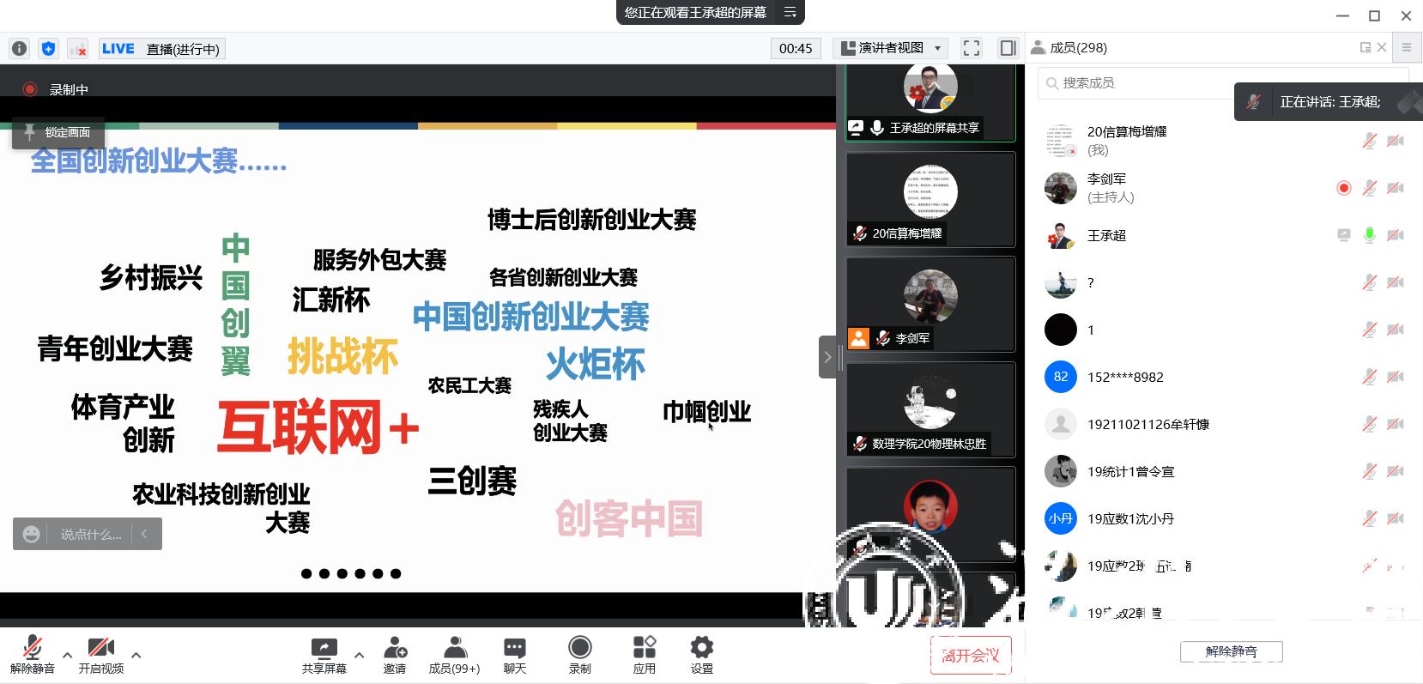1423x684 pixels.
Task: Toggle the side panel layout icon
Action: pos(1008,48)
